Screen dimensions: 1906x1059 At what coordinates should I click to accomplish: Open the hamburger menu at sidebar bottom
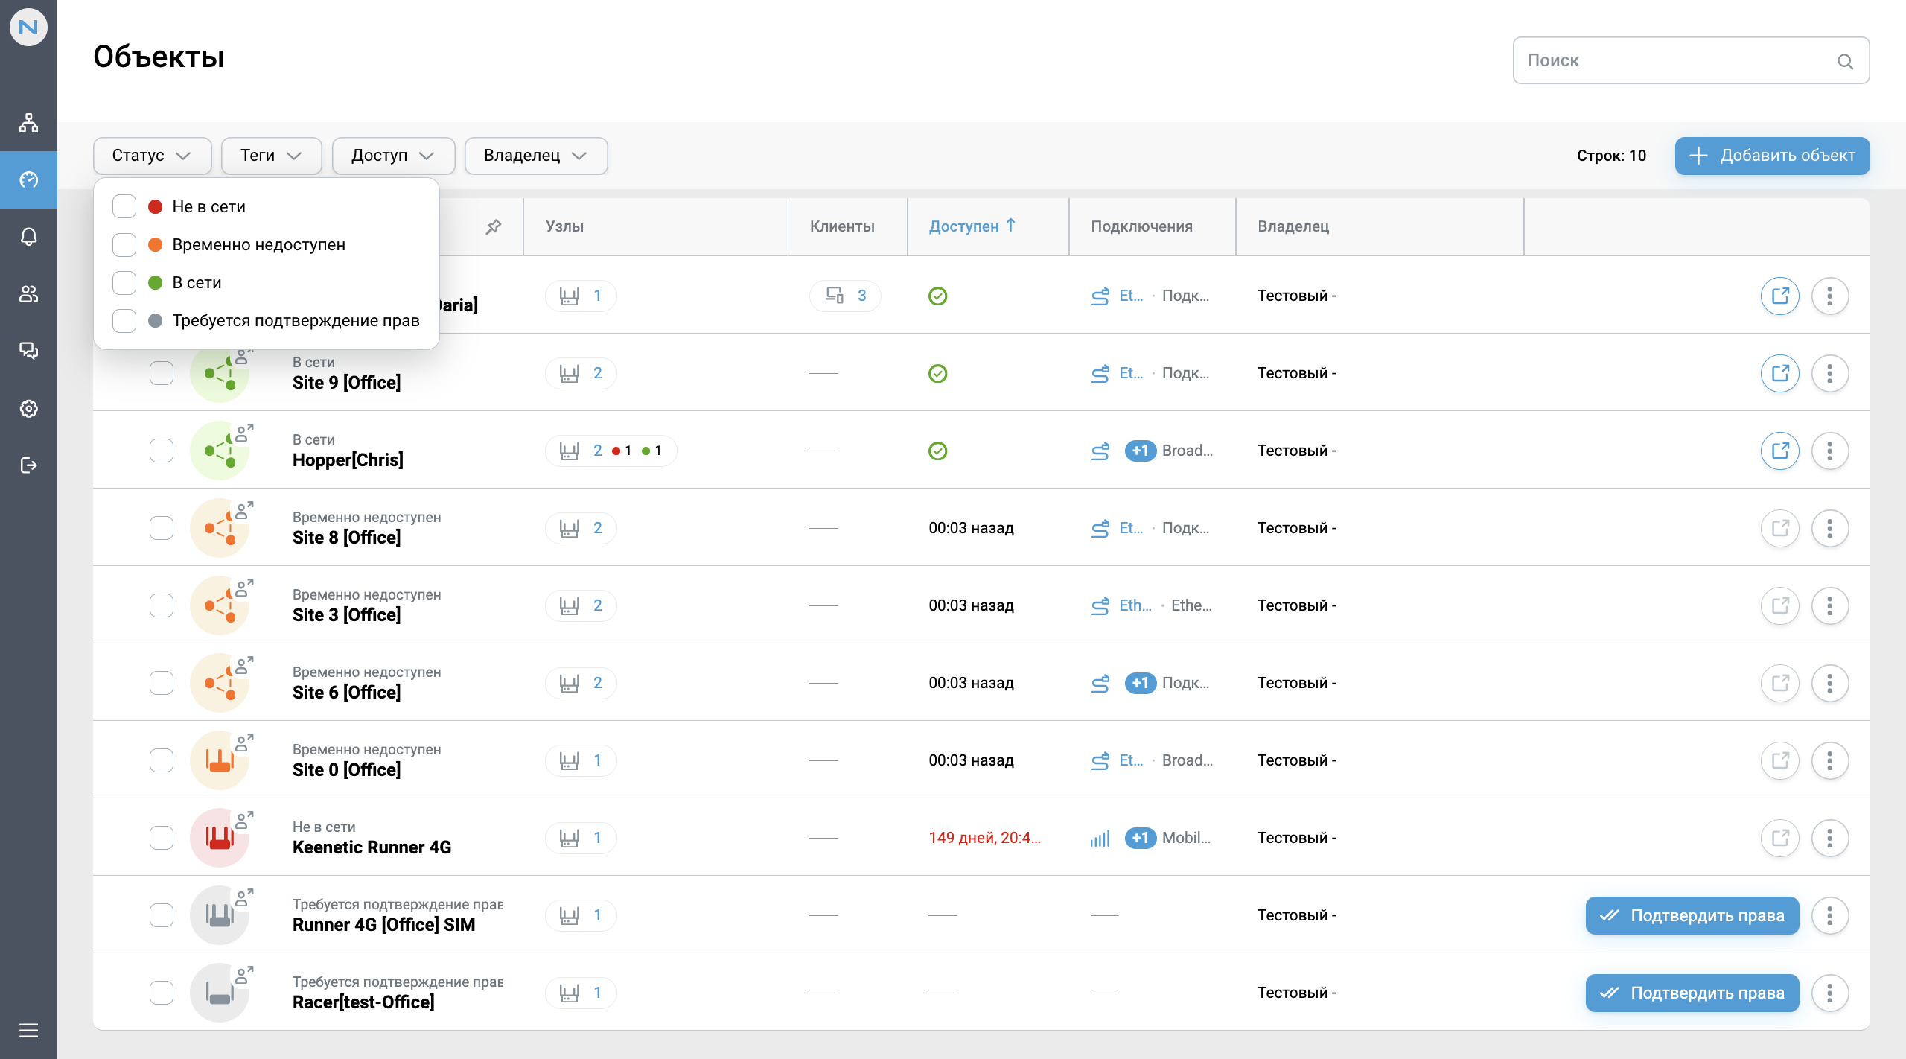point(28,1030)
